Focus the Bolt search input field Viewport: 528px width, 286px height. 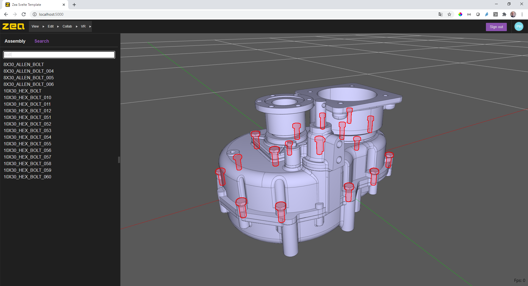pyautogui.click(x=59, y=55)
